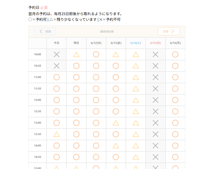Choose 12:00 circle on 6/13(金)

116,100
